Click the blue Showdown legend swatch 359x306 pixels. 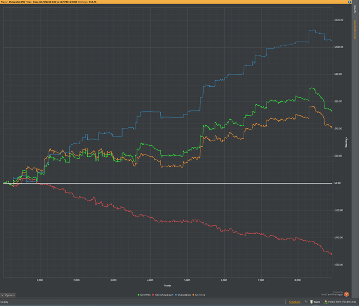click(176, 295)
